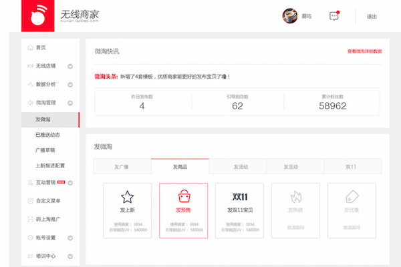Switch to the 发商品 tab
This screenshot has width=401, height=267.
(x=180, y=166)
